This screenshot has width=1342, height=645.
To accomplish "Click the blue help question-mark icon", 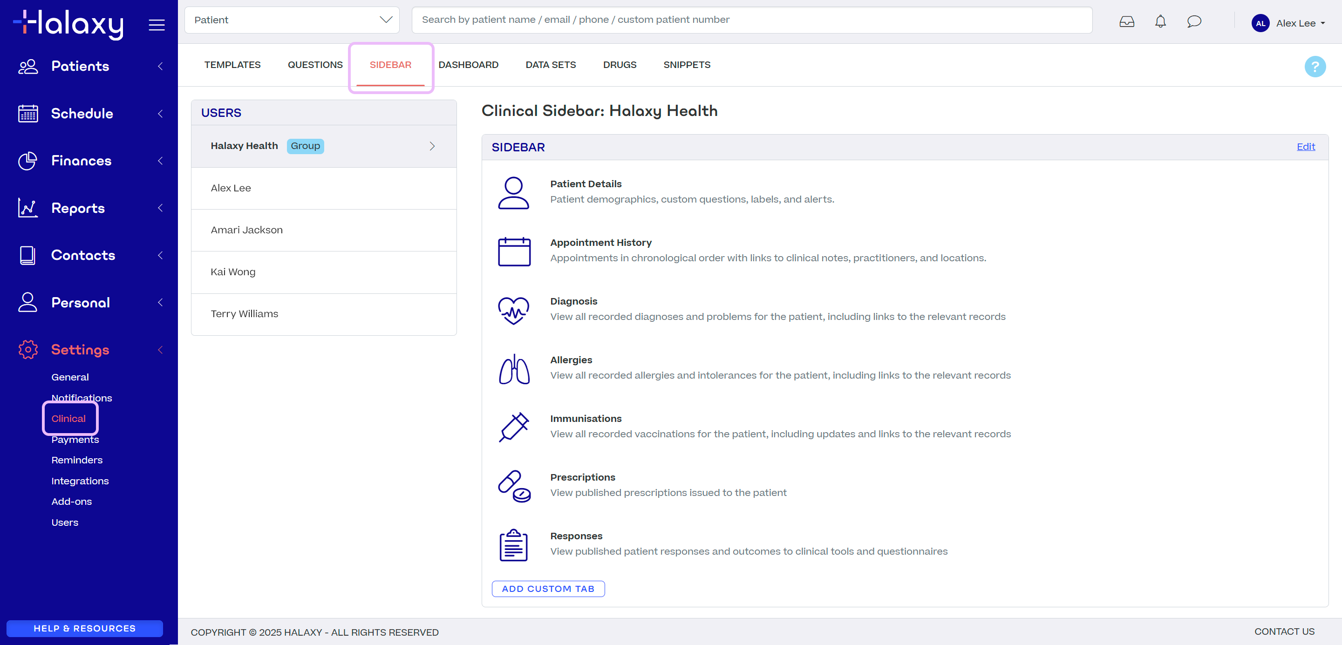I will pyautogui.click(x=1315, y=66).
